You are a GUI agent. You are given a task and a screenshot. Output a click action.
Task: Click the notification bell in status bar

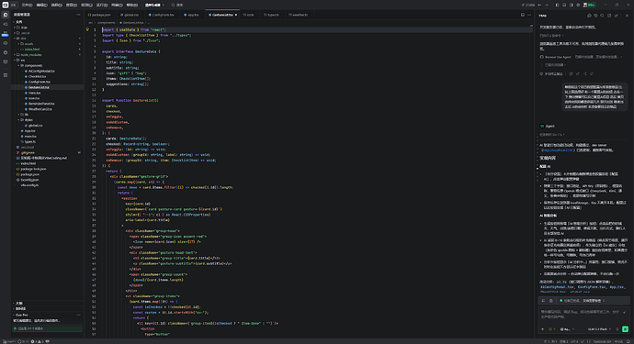click(x=628, y=341)
